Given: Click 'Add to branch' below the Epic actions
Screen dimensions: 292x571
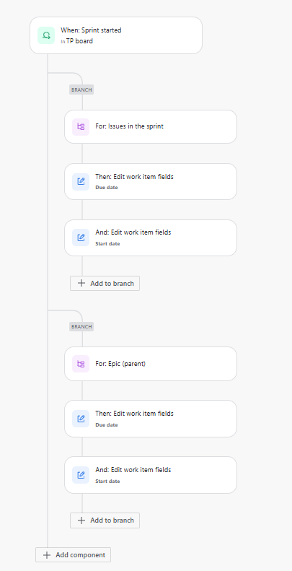Looking at the screenshot, I should [105, 520].
